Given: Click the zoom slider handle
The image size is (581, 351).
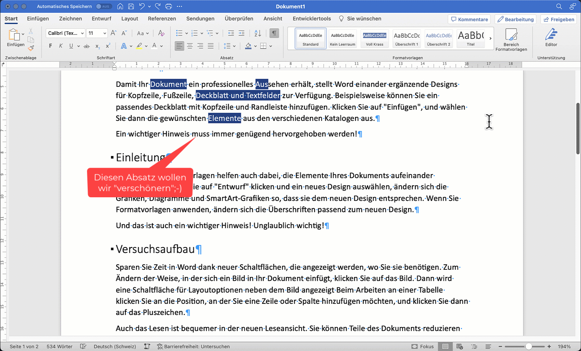Looking at the screenshot, I should pos(529,346).
